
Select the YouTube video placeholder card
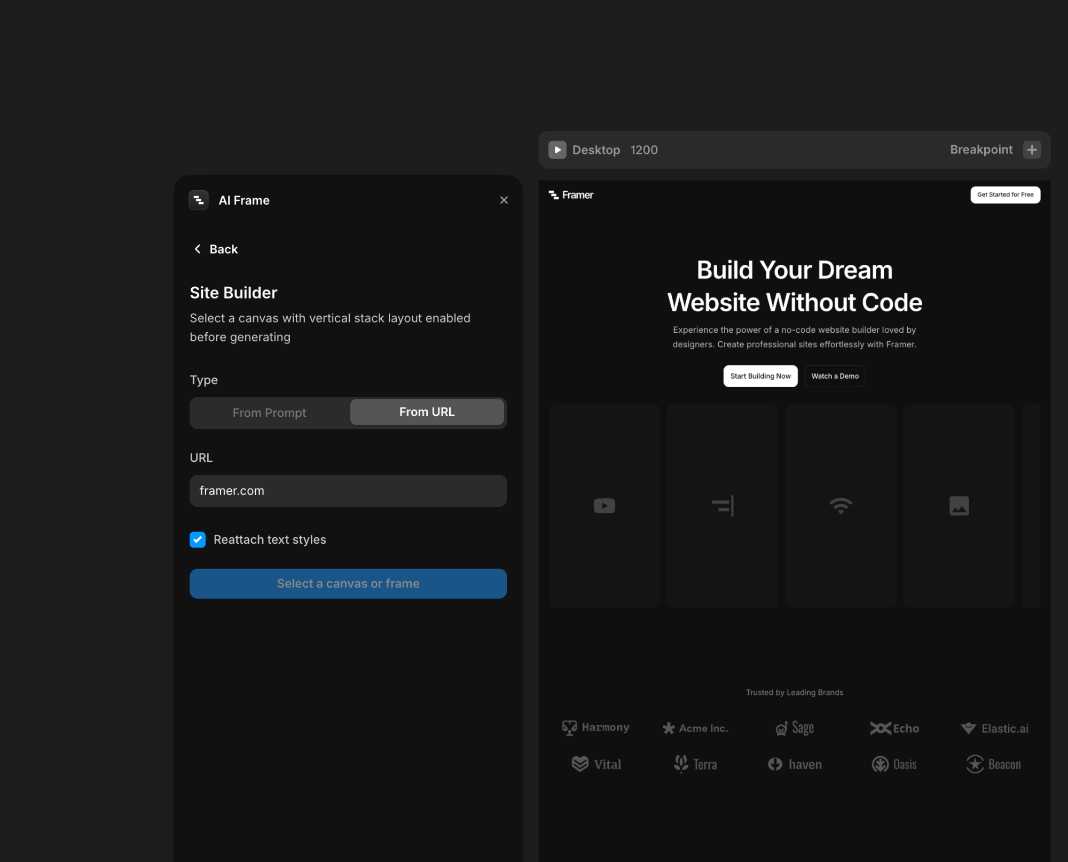[x=604, y=506]
